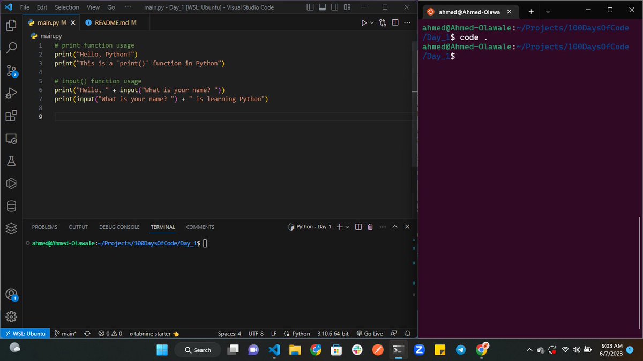Switch to the DEBUG CONSOLE tab
Viewport: 643px width, 361px height.
click(x=119, y=227)
